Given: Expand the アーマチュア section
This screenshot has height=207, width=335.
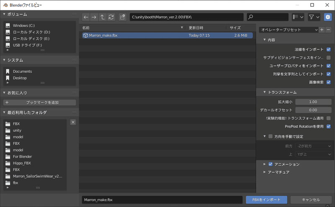Looking at the screenshot, I should point(265,172).
